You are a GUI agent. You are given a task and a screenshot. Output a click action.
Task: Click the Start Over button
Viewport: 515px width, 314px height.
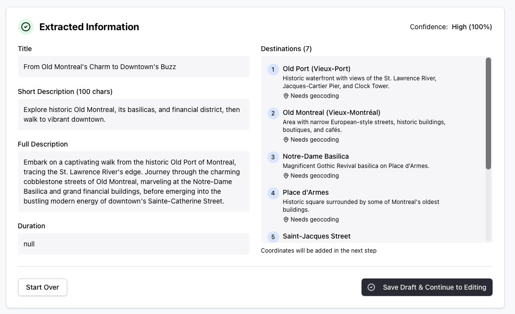click(x=42, y=287)
